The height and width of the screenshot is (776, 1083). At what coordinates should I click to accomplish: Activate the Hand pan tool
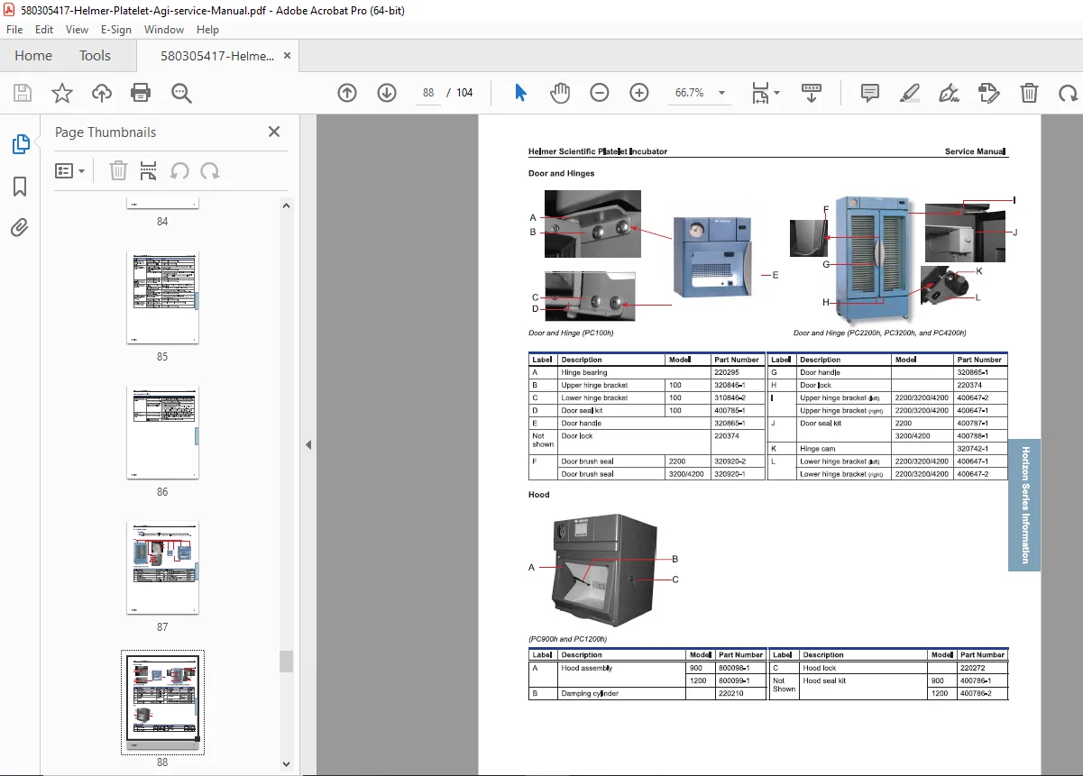tap(560, 93)
